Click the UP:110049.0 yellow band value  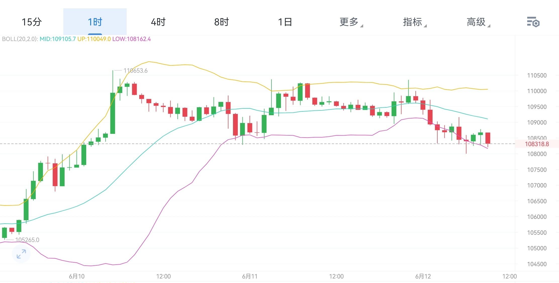94,39
